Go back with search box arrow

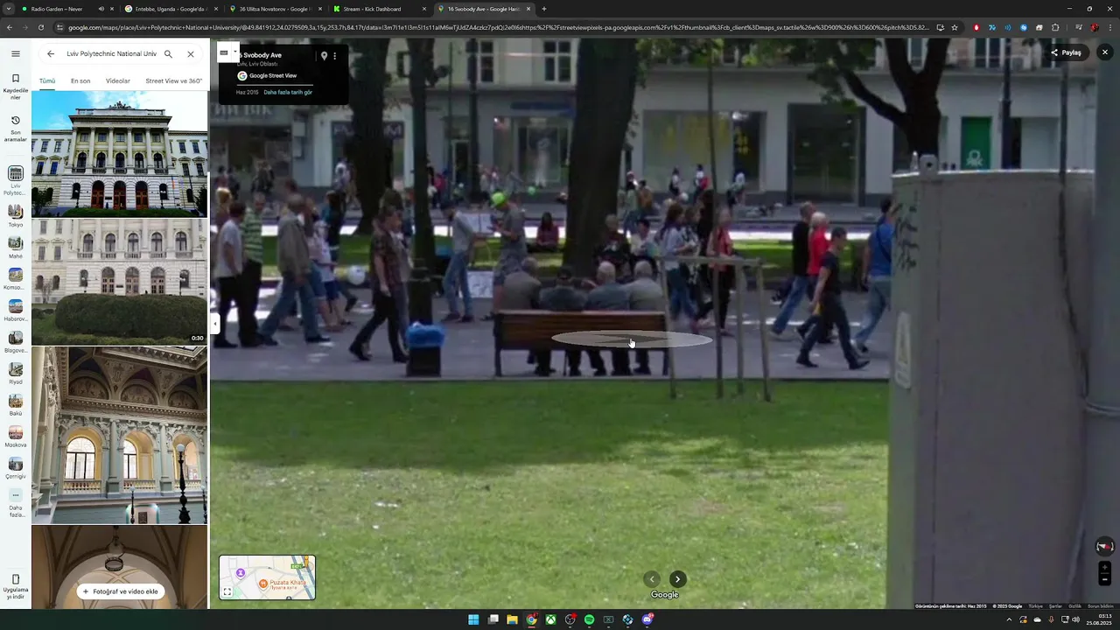click(x=51, y=54)
